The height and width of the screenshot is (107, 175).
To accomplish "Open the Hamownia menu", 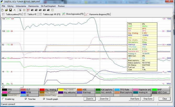I will click(33, 6).
